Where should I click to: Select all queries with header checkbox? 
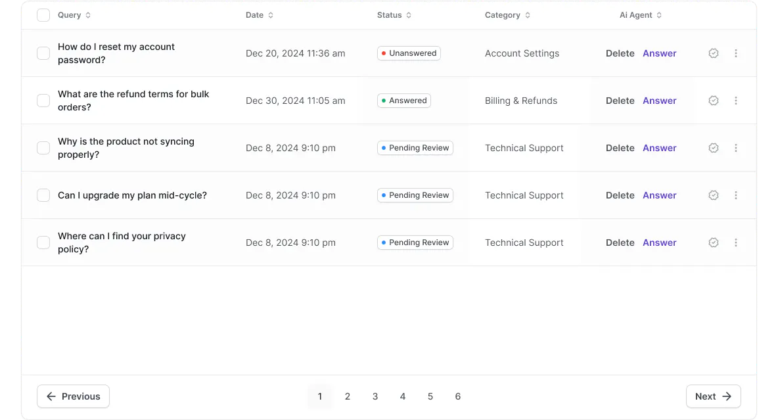43,15
